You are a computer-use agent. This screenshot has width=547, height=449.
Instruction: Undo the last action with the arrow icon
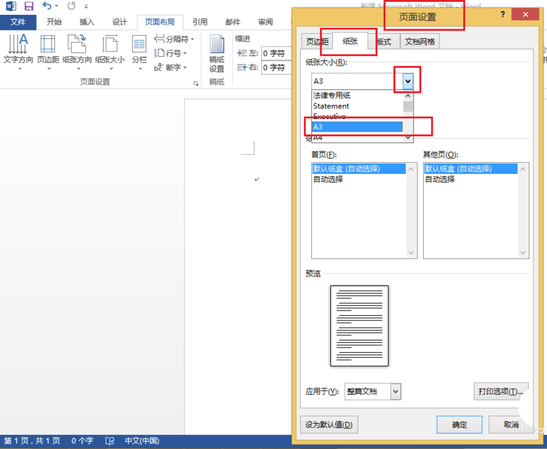point(47,6)
